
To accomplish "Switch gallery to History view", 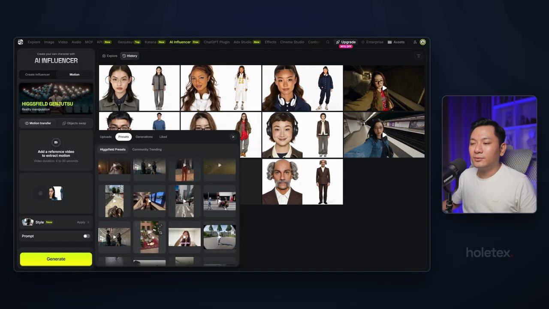I will pyautogui.click(x=130, y=56).
